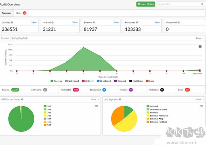Viewport: 206px width, 145px height.
Task: Open the crawled URLs chart hamburger menu
Action: [x=200, y=47]
